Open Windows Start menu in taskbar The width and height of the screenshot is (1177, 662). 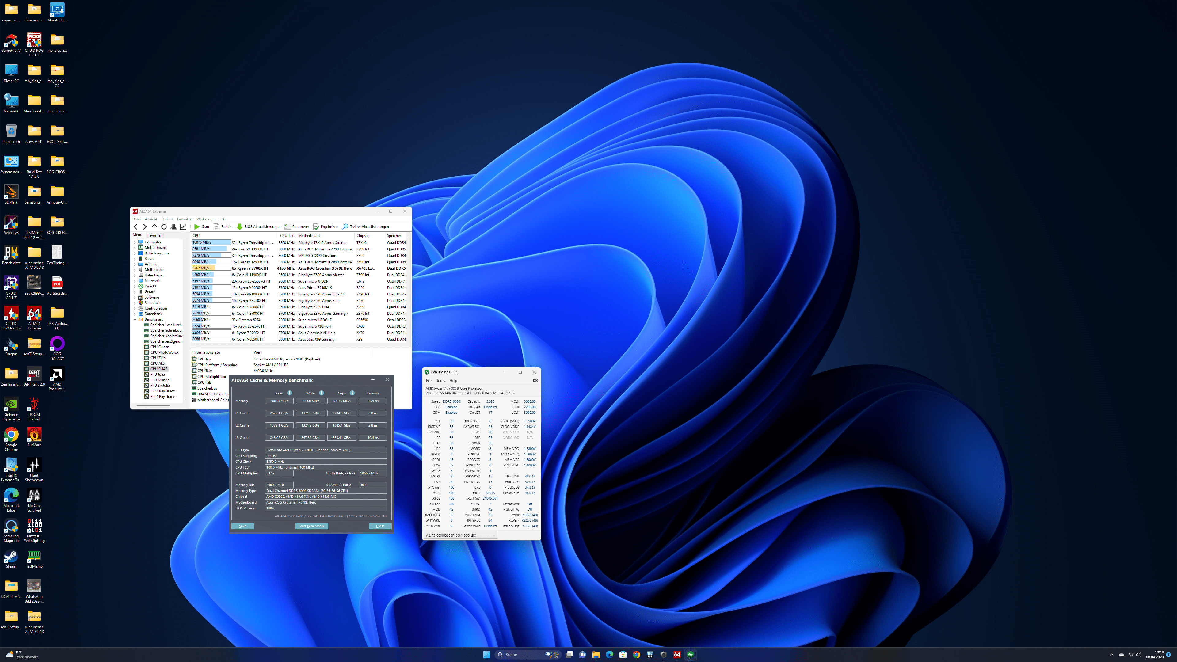coord(487,655)
